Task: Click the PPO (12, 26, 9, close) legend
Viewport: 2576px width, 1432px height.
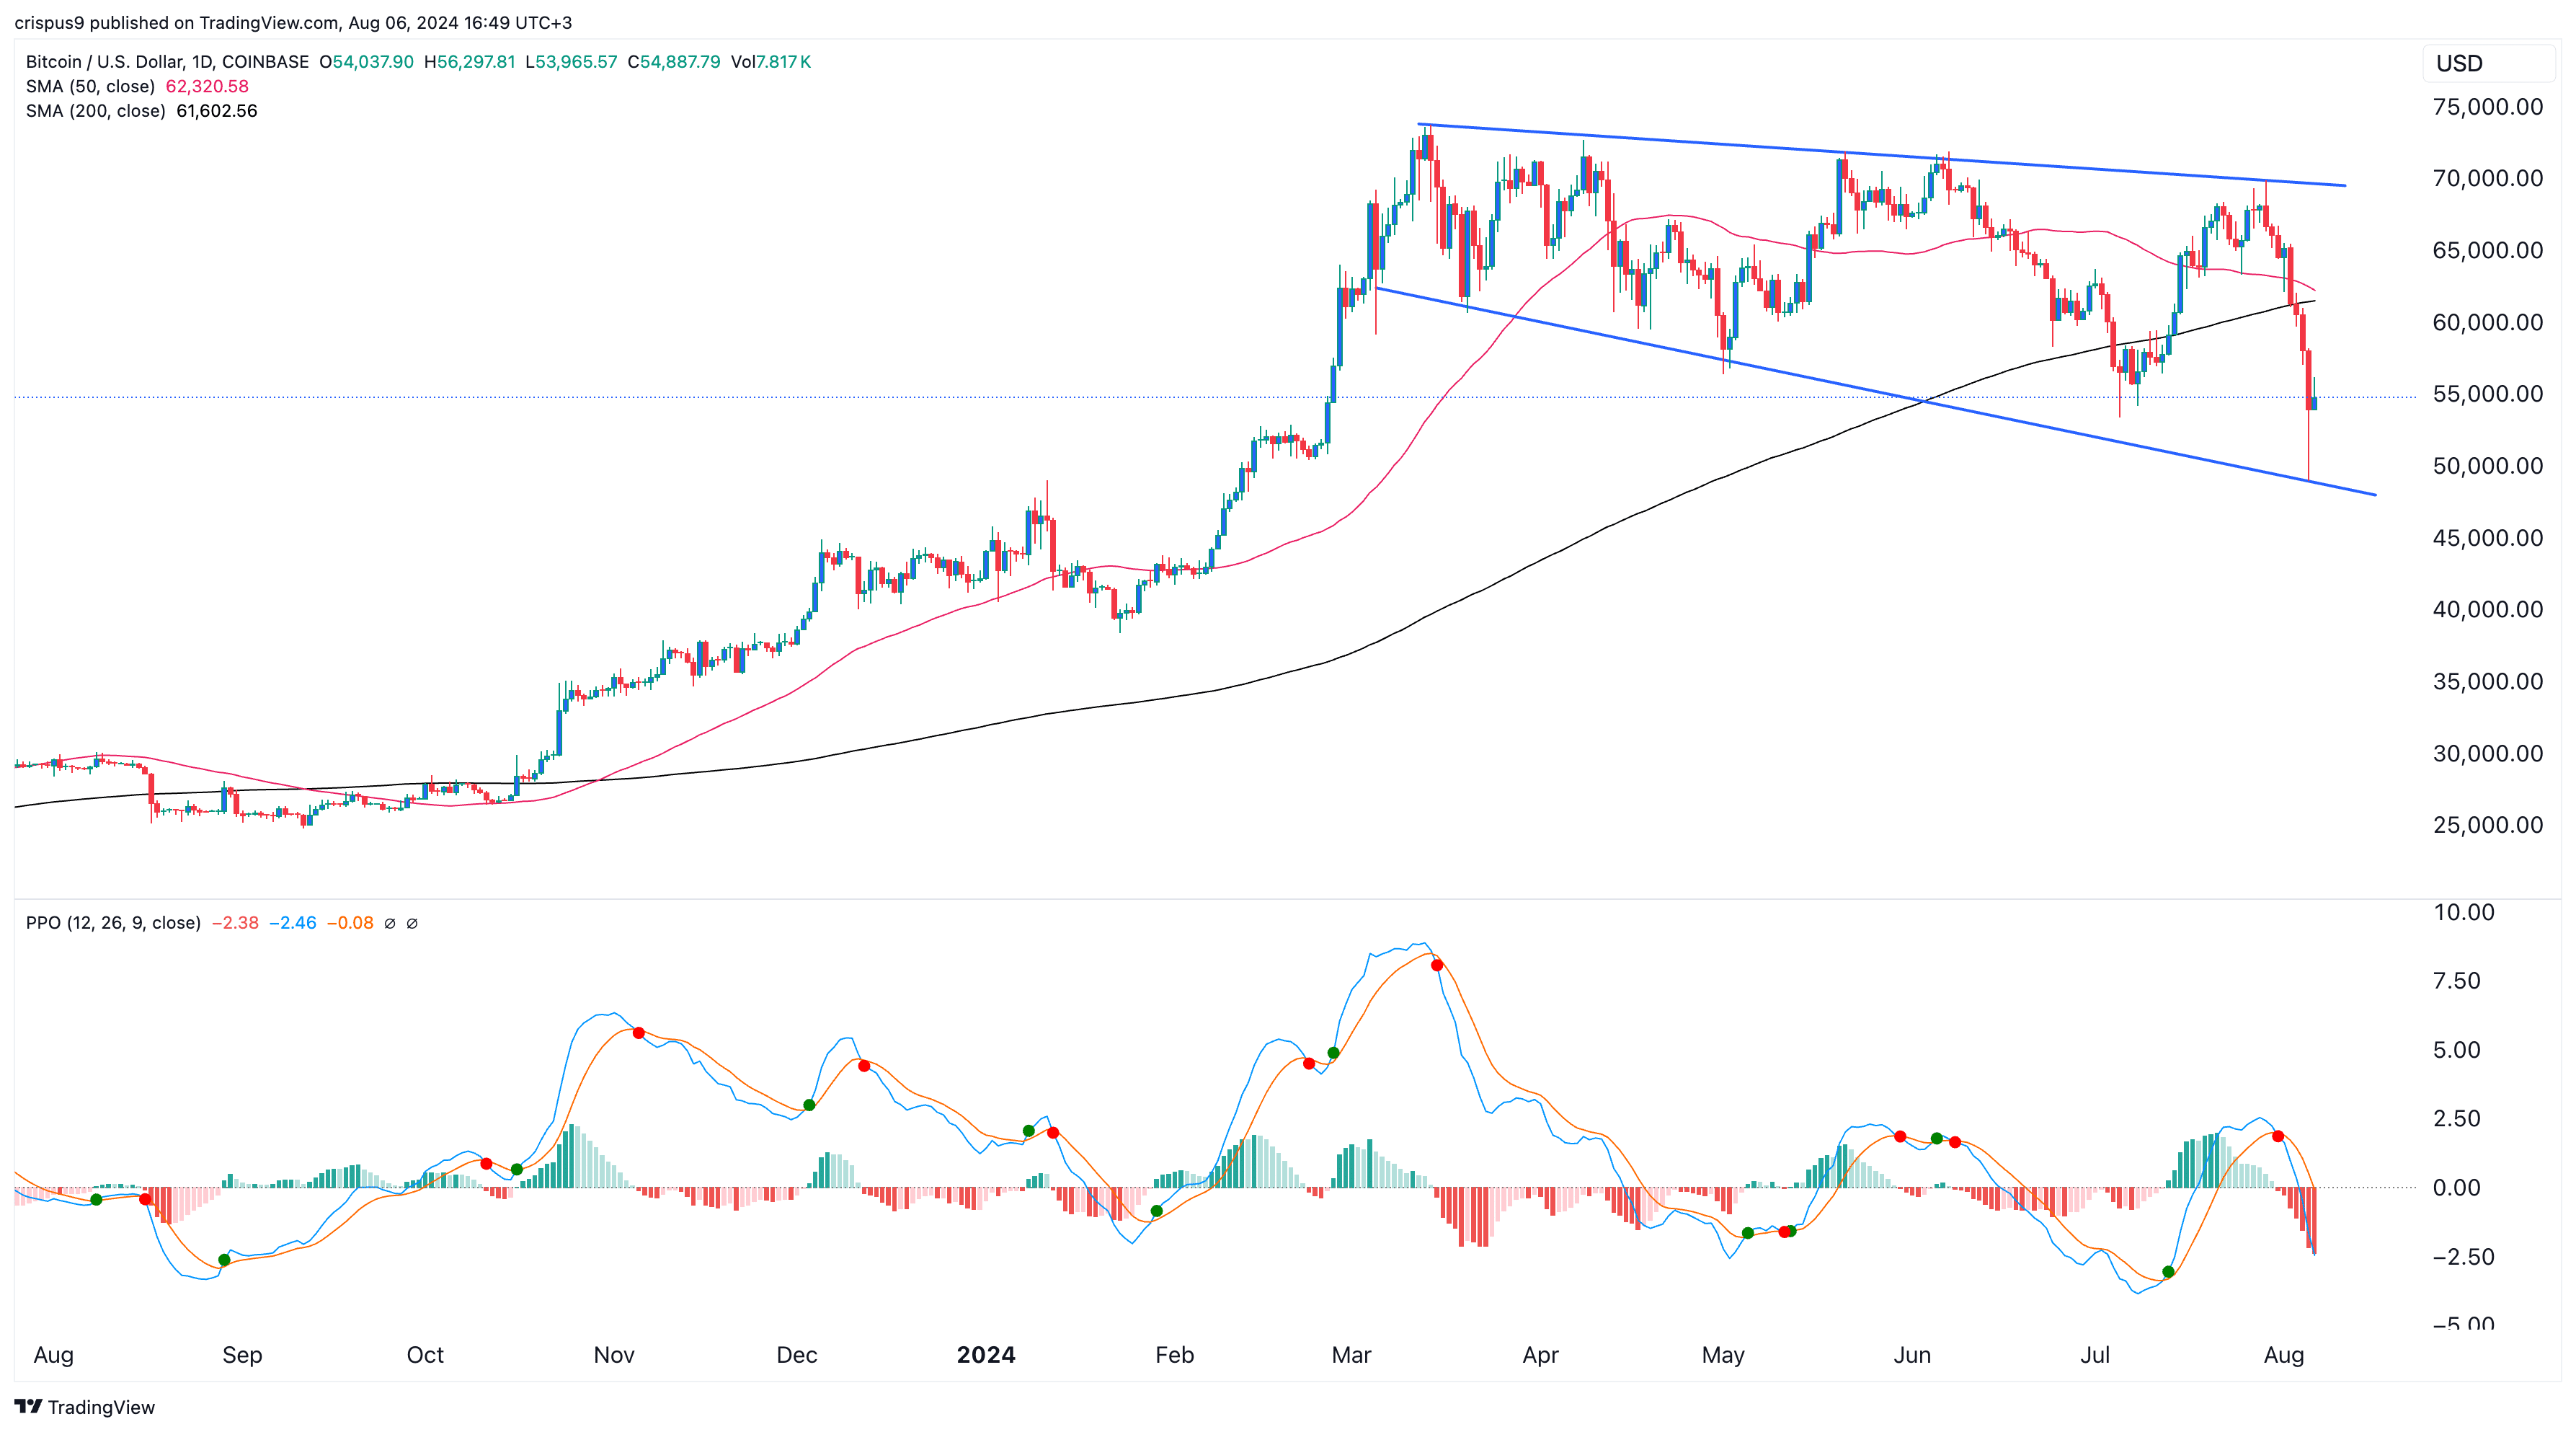Action: click(113, 923)
